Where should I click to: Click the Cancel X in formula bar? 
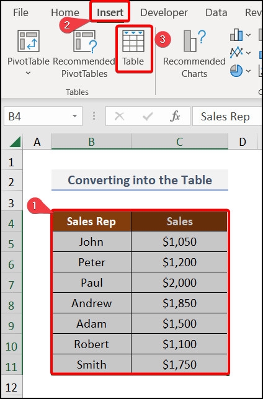(119, 117)
